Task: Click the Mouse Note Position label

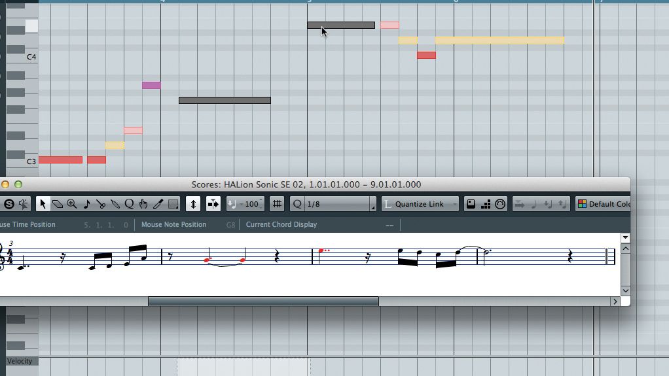Action: coord(173,224)
